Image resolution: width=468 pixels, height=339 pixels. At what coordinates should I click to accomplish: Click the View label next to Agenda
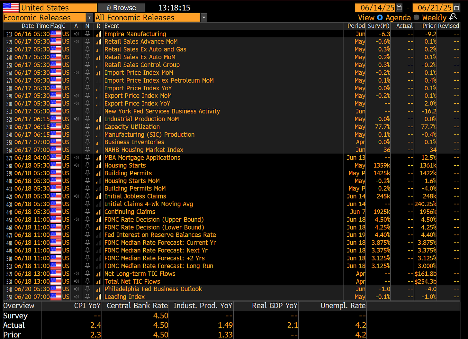pyautogui.click(x=366, y=18)
